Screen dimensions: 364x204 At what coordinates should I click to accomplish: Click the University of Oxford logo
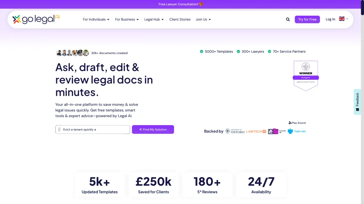[x=235, y=131]
